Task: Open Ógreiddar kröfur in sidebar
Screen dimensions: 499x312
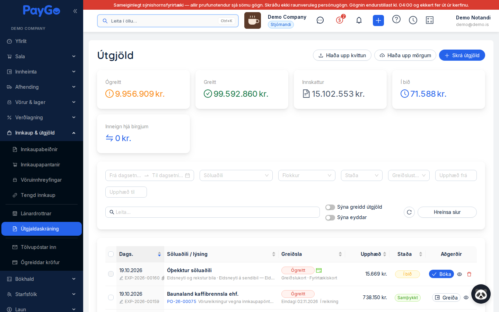Action: (42, 262)
